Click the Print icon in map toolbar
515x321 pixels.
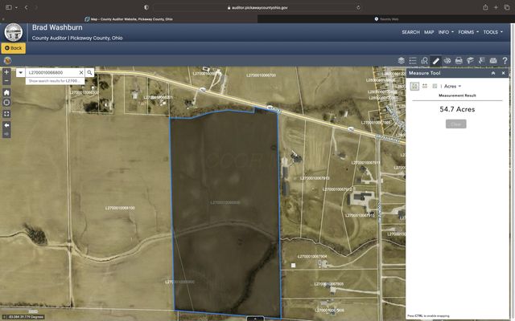tap(458, 60)
